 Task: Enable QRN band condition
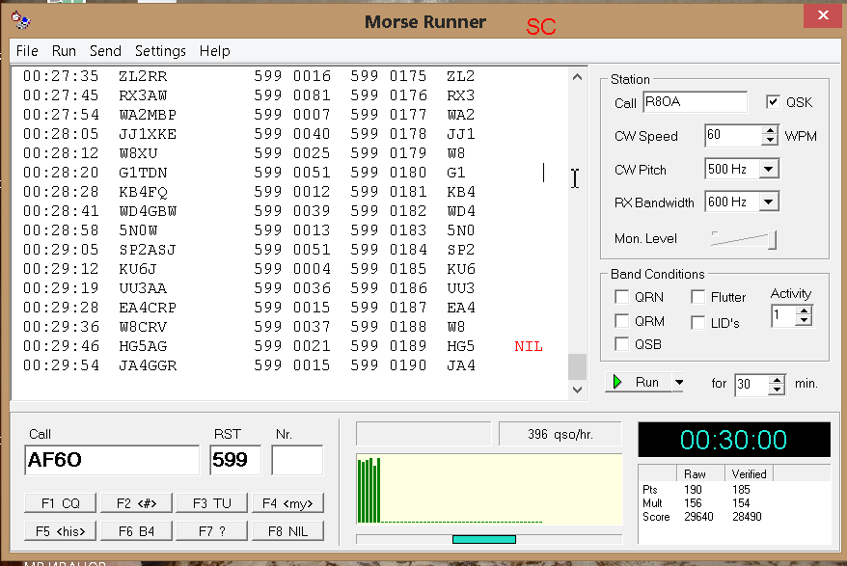pyautogui.click(x=622, y=297)
